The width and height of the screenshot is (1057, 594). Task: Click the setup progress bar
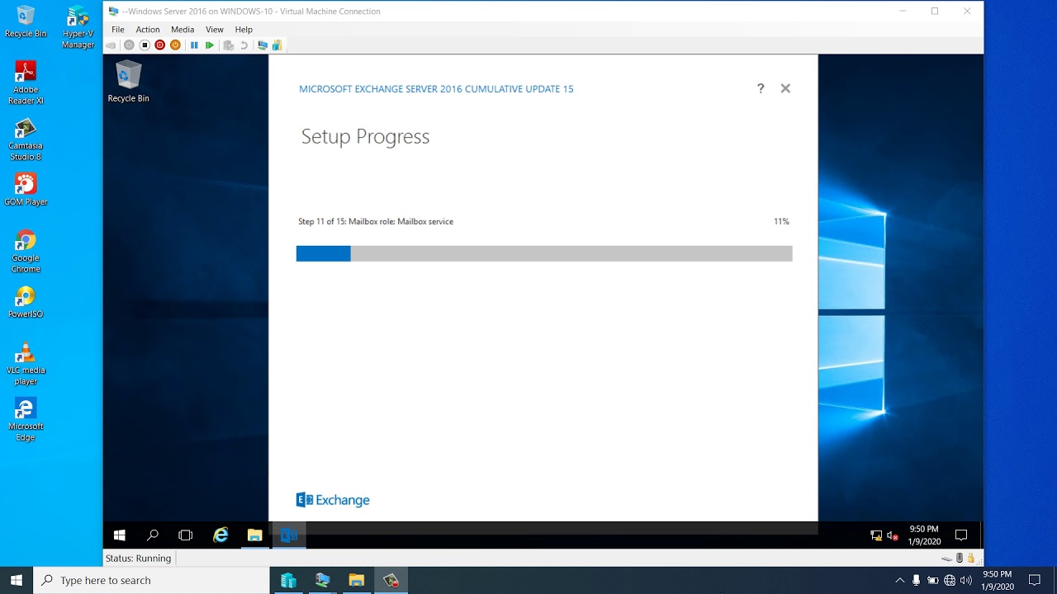tap(544, 253)
